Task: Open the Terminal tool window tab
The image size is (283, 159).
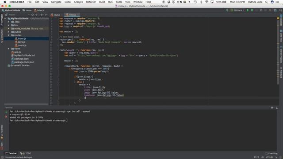Action: click(11, 153)
